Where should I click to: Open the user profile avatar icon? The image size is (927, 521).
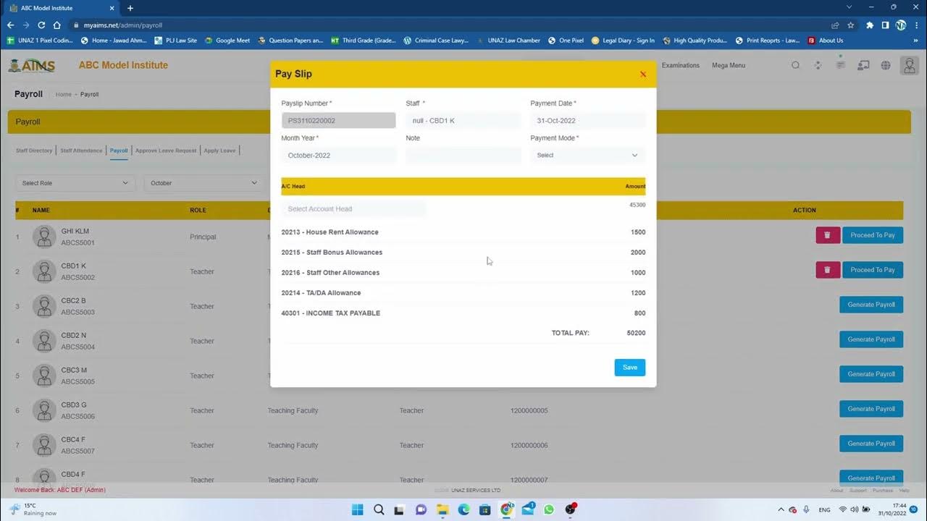tap(909, 65)
